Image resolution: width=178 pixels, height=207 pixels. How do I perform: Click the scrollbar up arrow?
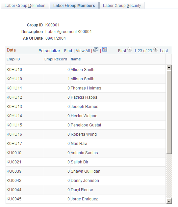click(169, 68)
